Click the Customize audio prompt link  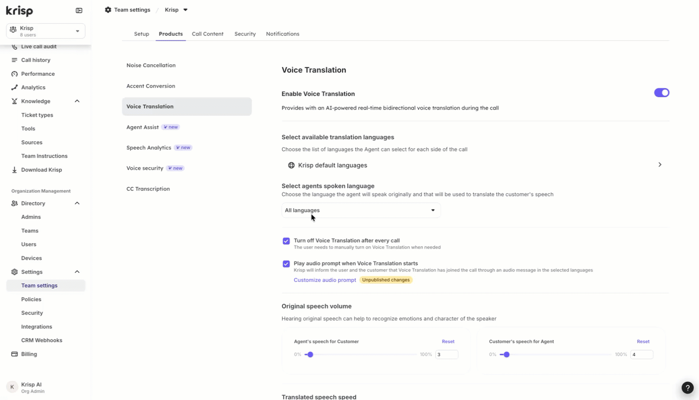click(325, 280)
